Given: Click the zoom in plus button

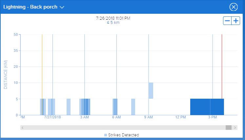Looking at the screenshot, I should pyautogui.click(x=236, y=21).
